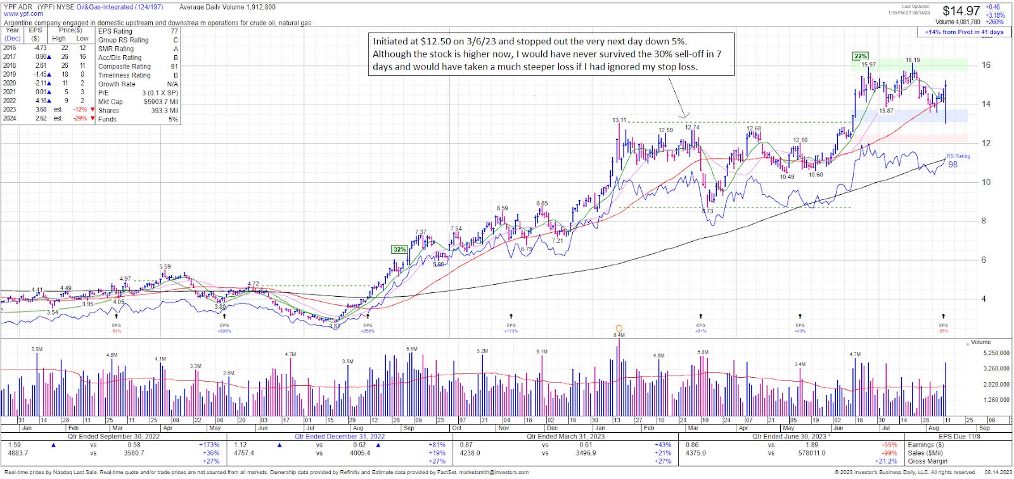Image resolution: width=1014 pixels, height=479 pixels.
Task: Select the Growth Rate N/A row
Action: pos(138,84)
